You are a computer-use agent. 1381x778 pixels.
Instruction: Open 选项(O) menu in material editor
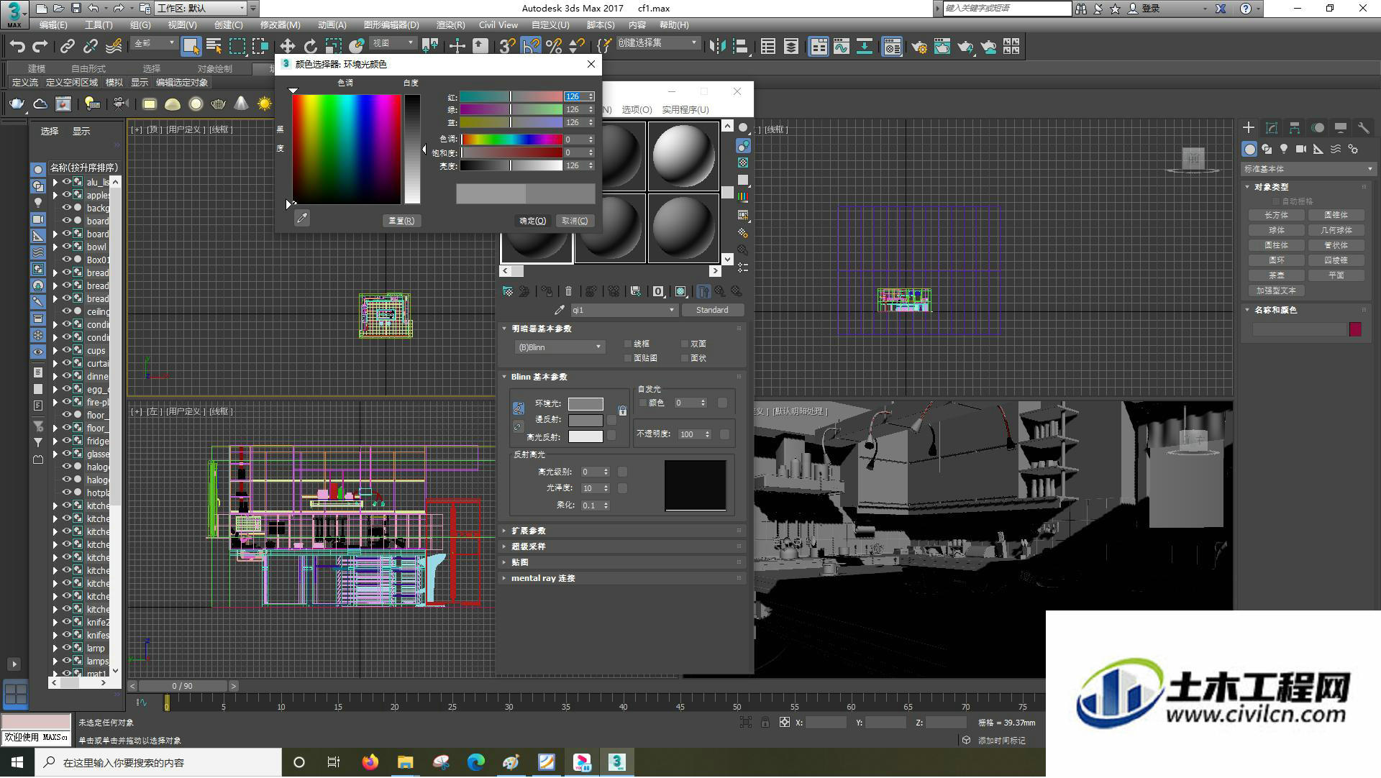click(x=637, y=110)
